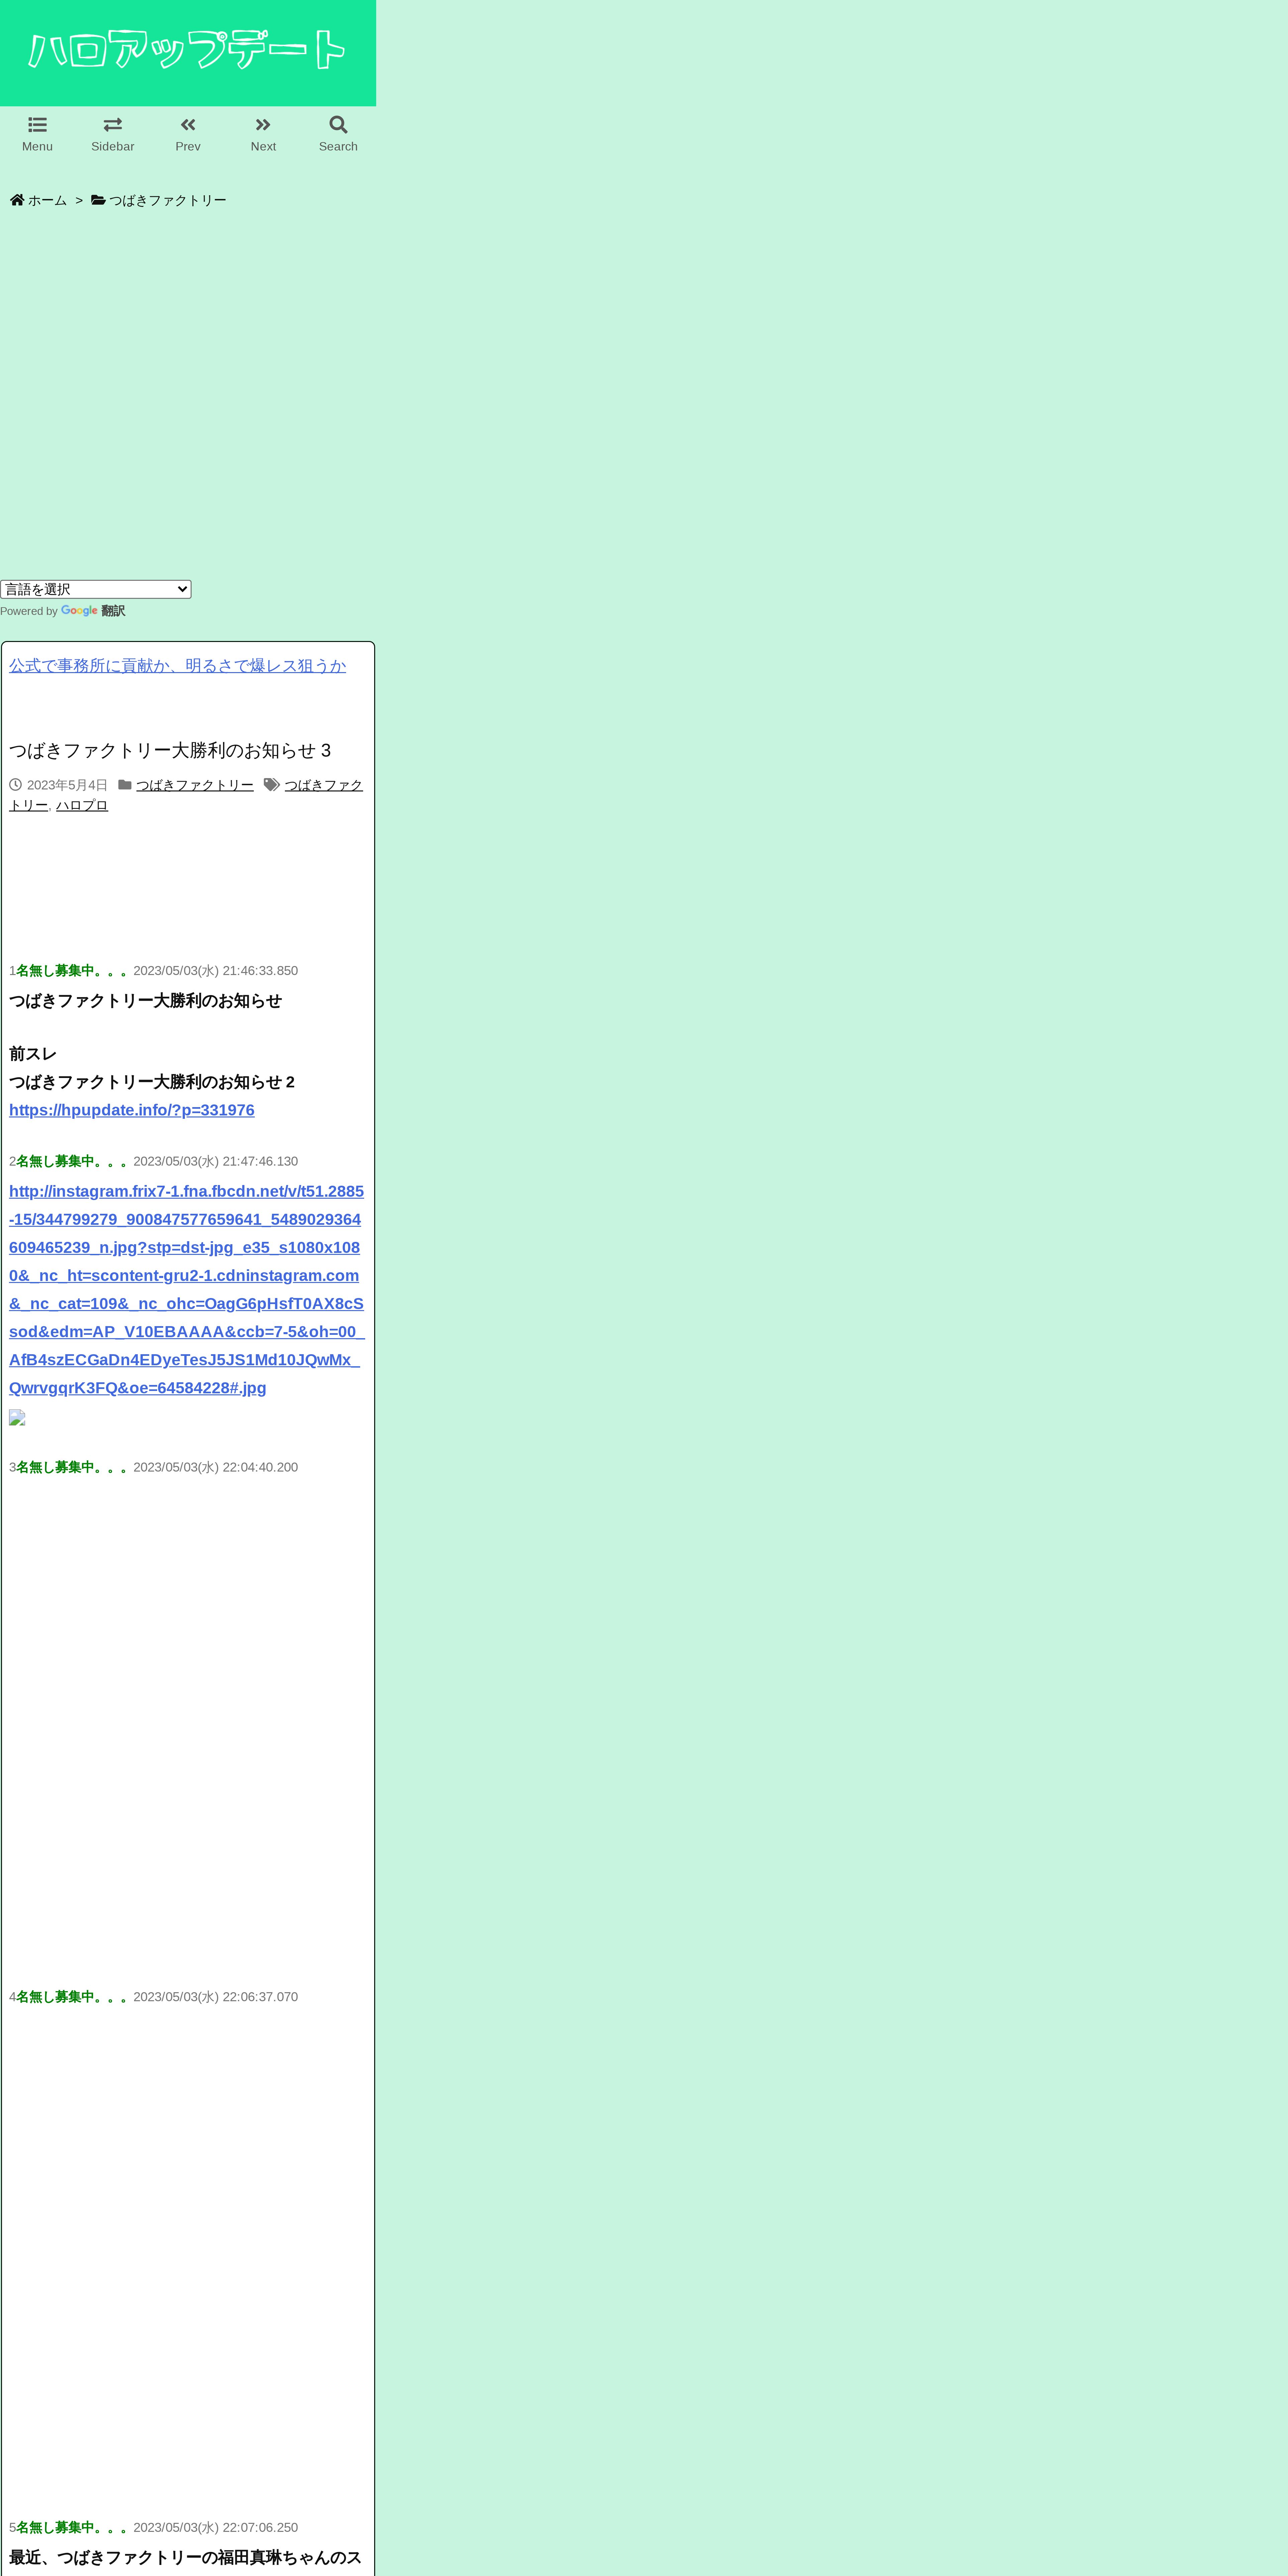Go to Prev article icon

[x=188, y=125]
